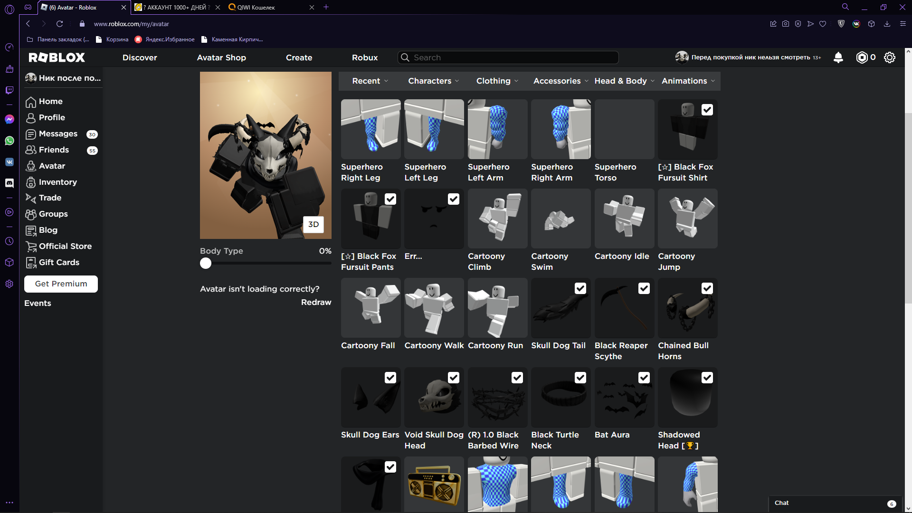Click the browser address bar URL
This screenshot has width=912, height=513.
tap(131, 24)
